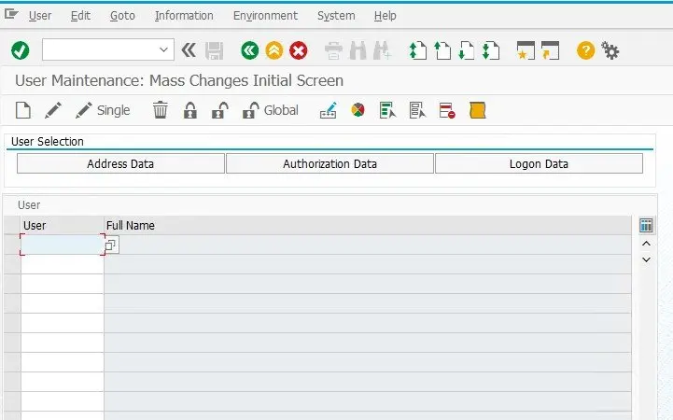Image resolution: width=673 pixels, height=420 pixels.
Task: Expand the command field dropdown arrow
Action: tap(165, 50)
